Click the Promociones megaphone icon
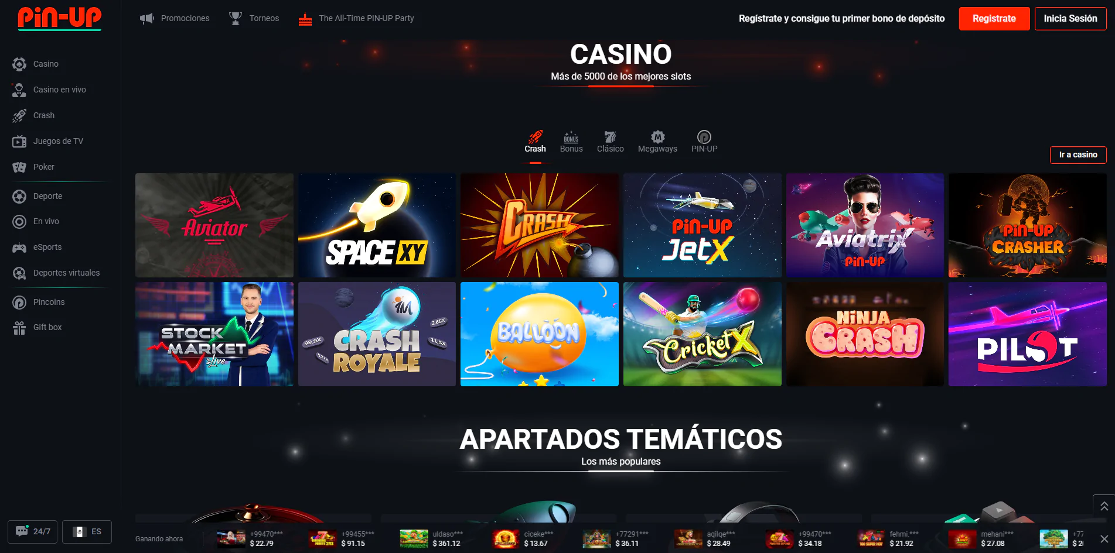 [146, 19]
